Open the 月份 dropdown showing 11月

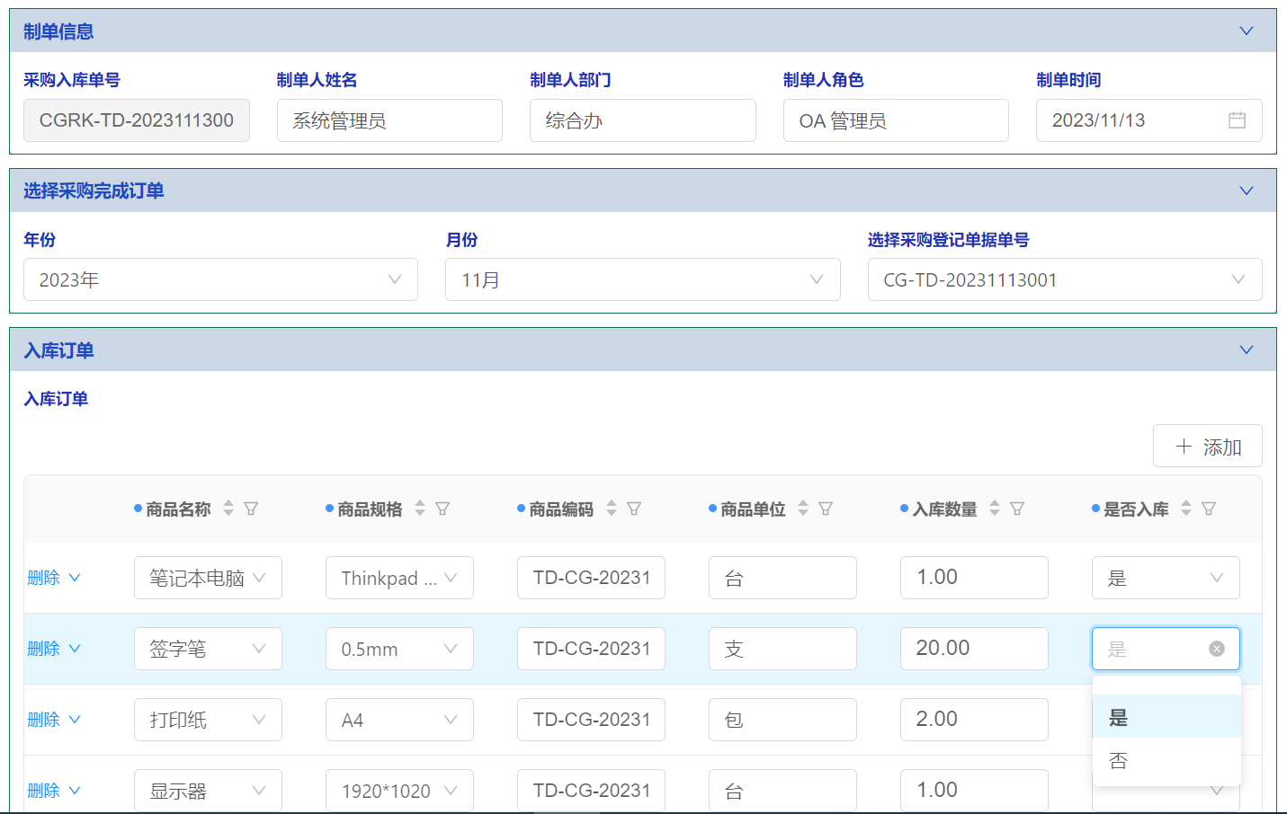click(x=642, y=279)
